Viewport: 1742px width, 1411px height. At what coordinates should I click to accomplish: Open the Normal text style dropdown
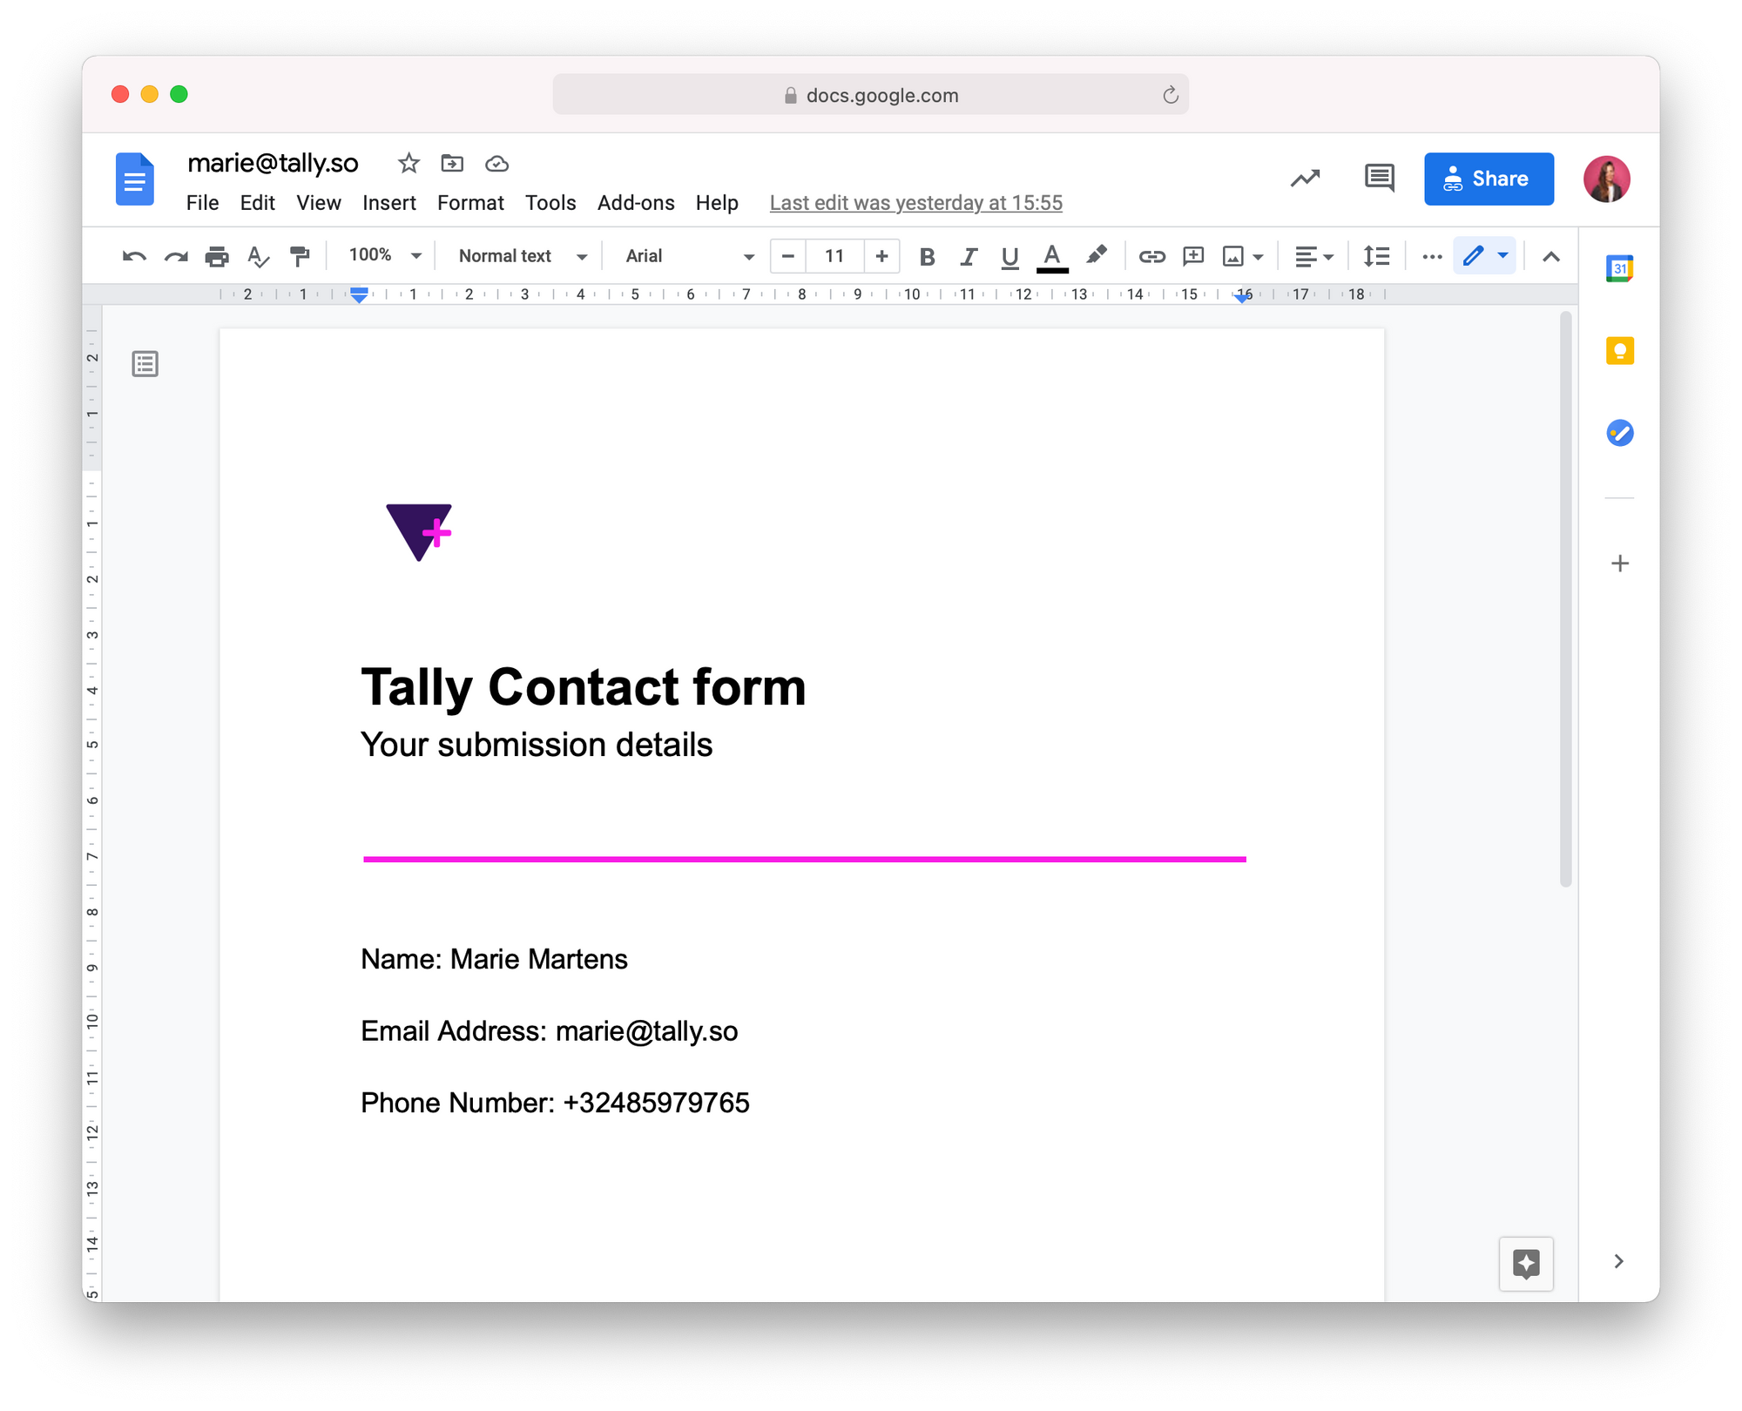pos(523,256)
